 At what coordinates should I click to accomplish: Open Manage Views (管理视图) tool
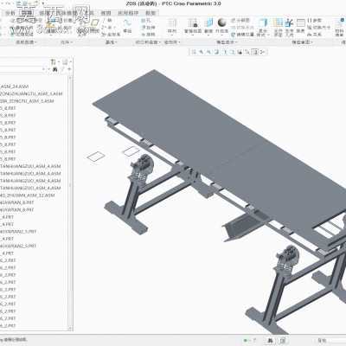click(193, 26)
